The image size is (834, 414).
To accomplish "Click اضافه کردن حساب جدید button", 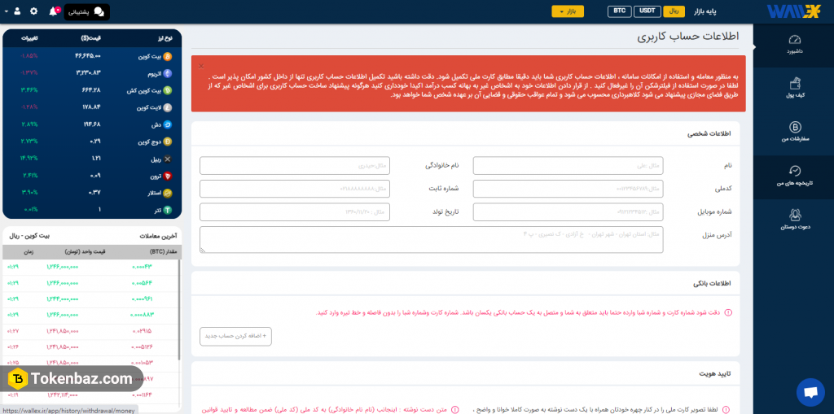I will 235,337.
